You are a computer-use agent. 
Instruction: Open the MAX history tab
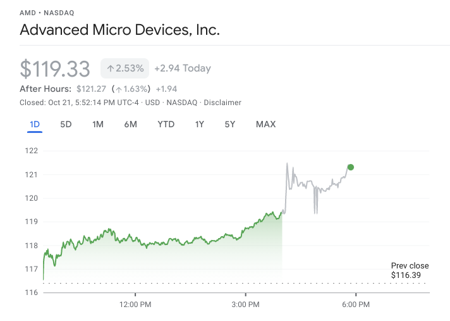coord(265,125)
